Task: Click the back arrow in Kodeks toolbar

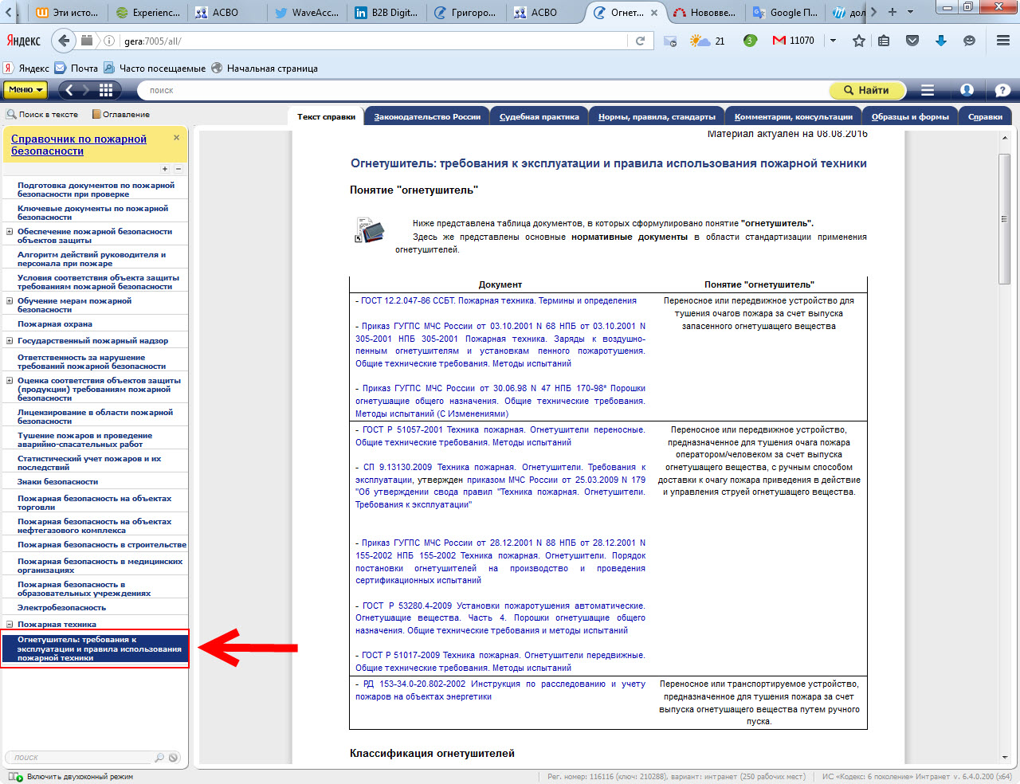Action: (69, 90)
